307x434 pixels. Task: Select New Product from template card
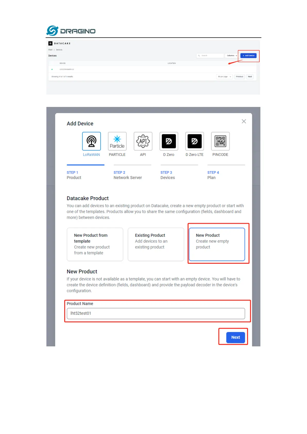click(95, 244)
